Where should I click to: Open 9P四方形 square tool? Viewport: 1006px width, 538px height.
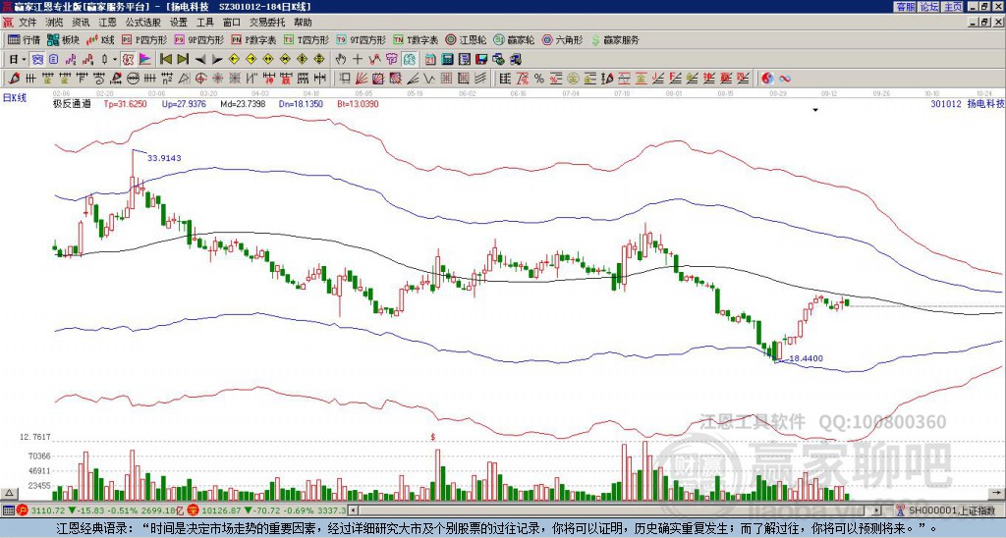(x=199, y=39)
